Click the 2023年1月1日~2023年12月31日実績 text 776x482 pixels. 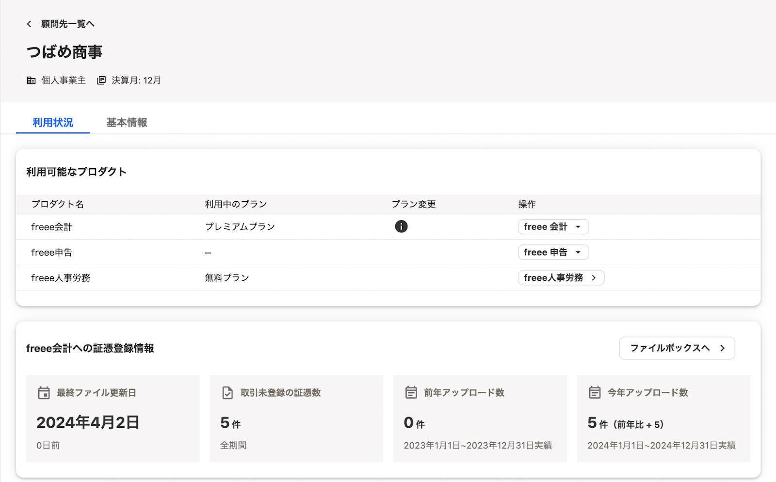[x=478, y=445]
